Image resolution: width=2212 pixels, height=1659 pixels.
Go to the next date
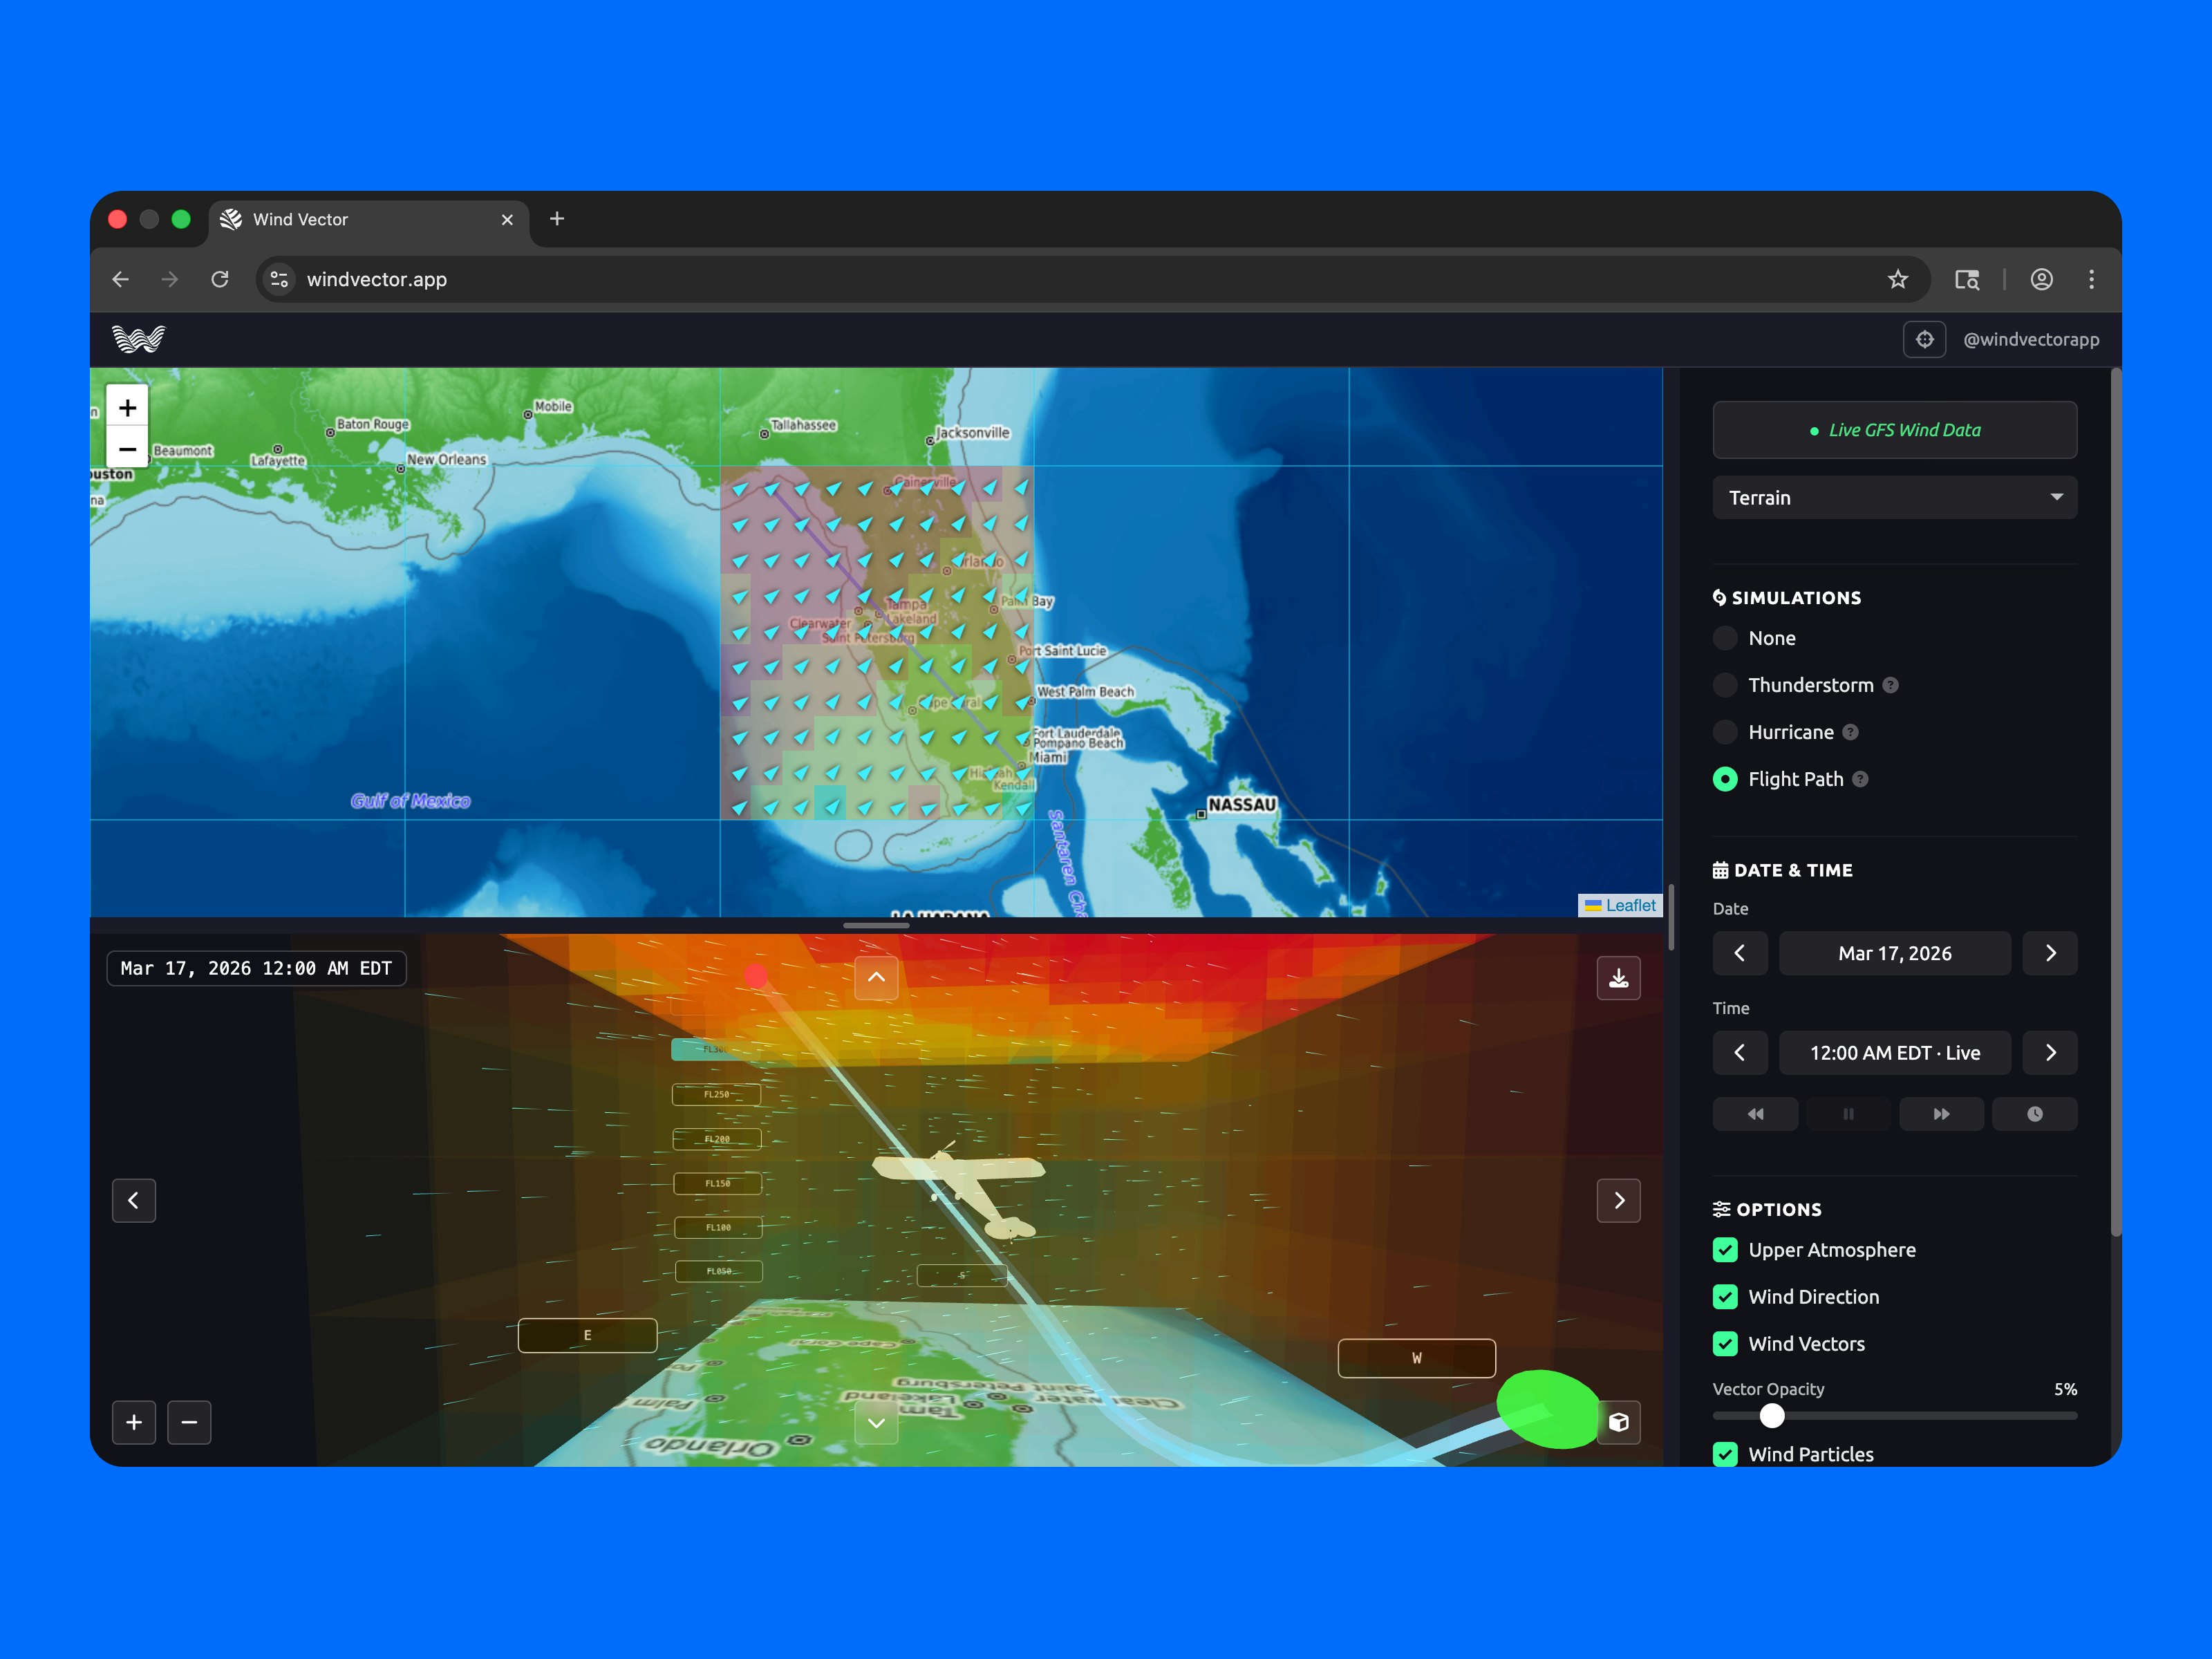coord(2049,953)
